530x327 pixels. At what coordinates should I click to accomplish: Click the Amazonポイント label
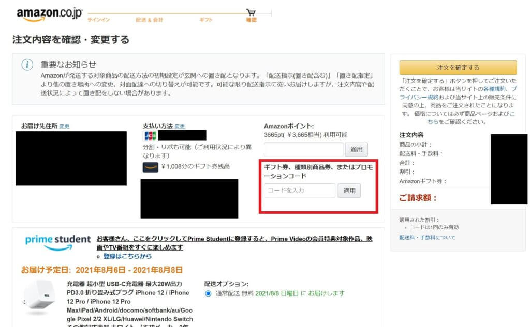(289, 126)
